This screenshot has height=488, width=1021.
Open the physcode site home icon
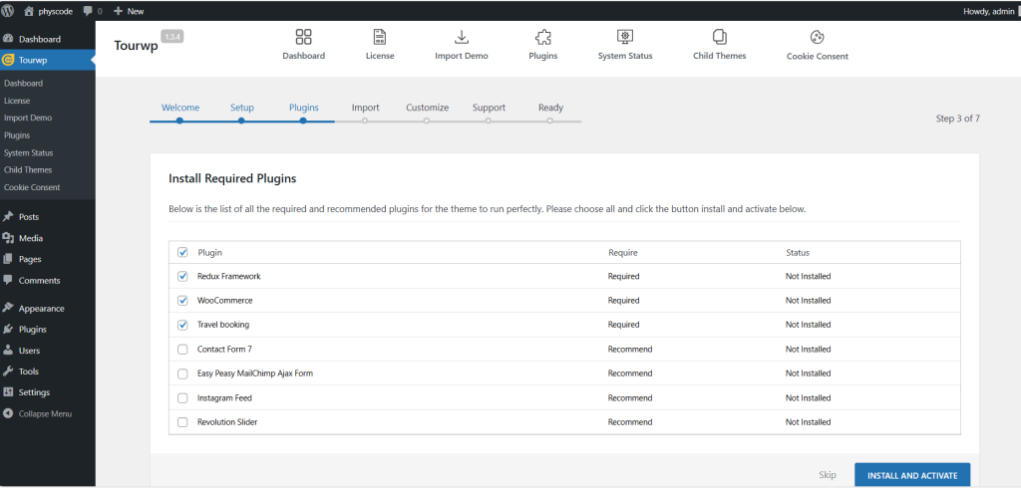point(29,11)
